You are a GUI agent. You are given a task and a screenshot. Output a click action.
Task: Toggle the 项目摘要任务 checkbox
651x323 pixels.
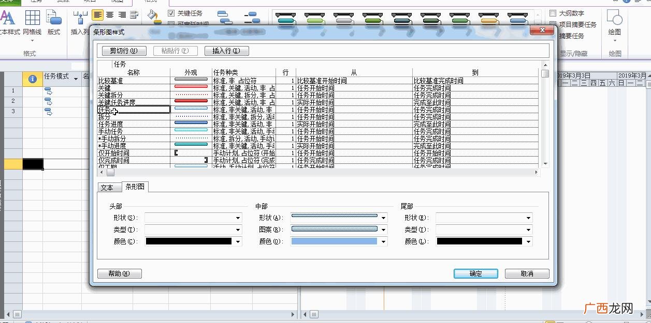[x=553, y=24]
